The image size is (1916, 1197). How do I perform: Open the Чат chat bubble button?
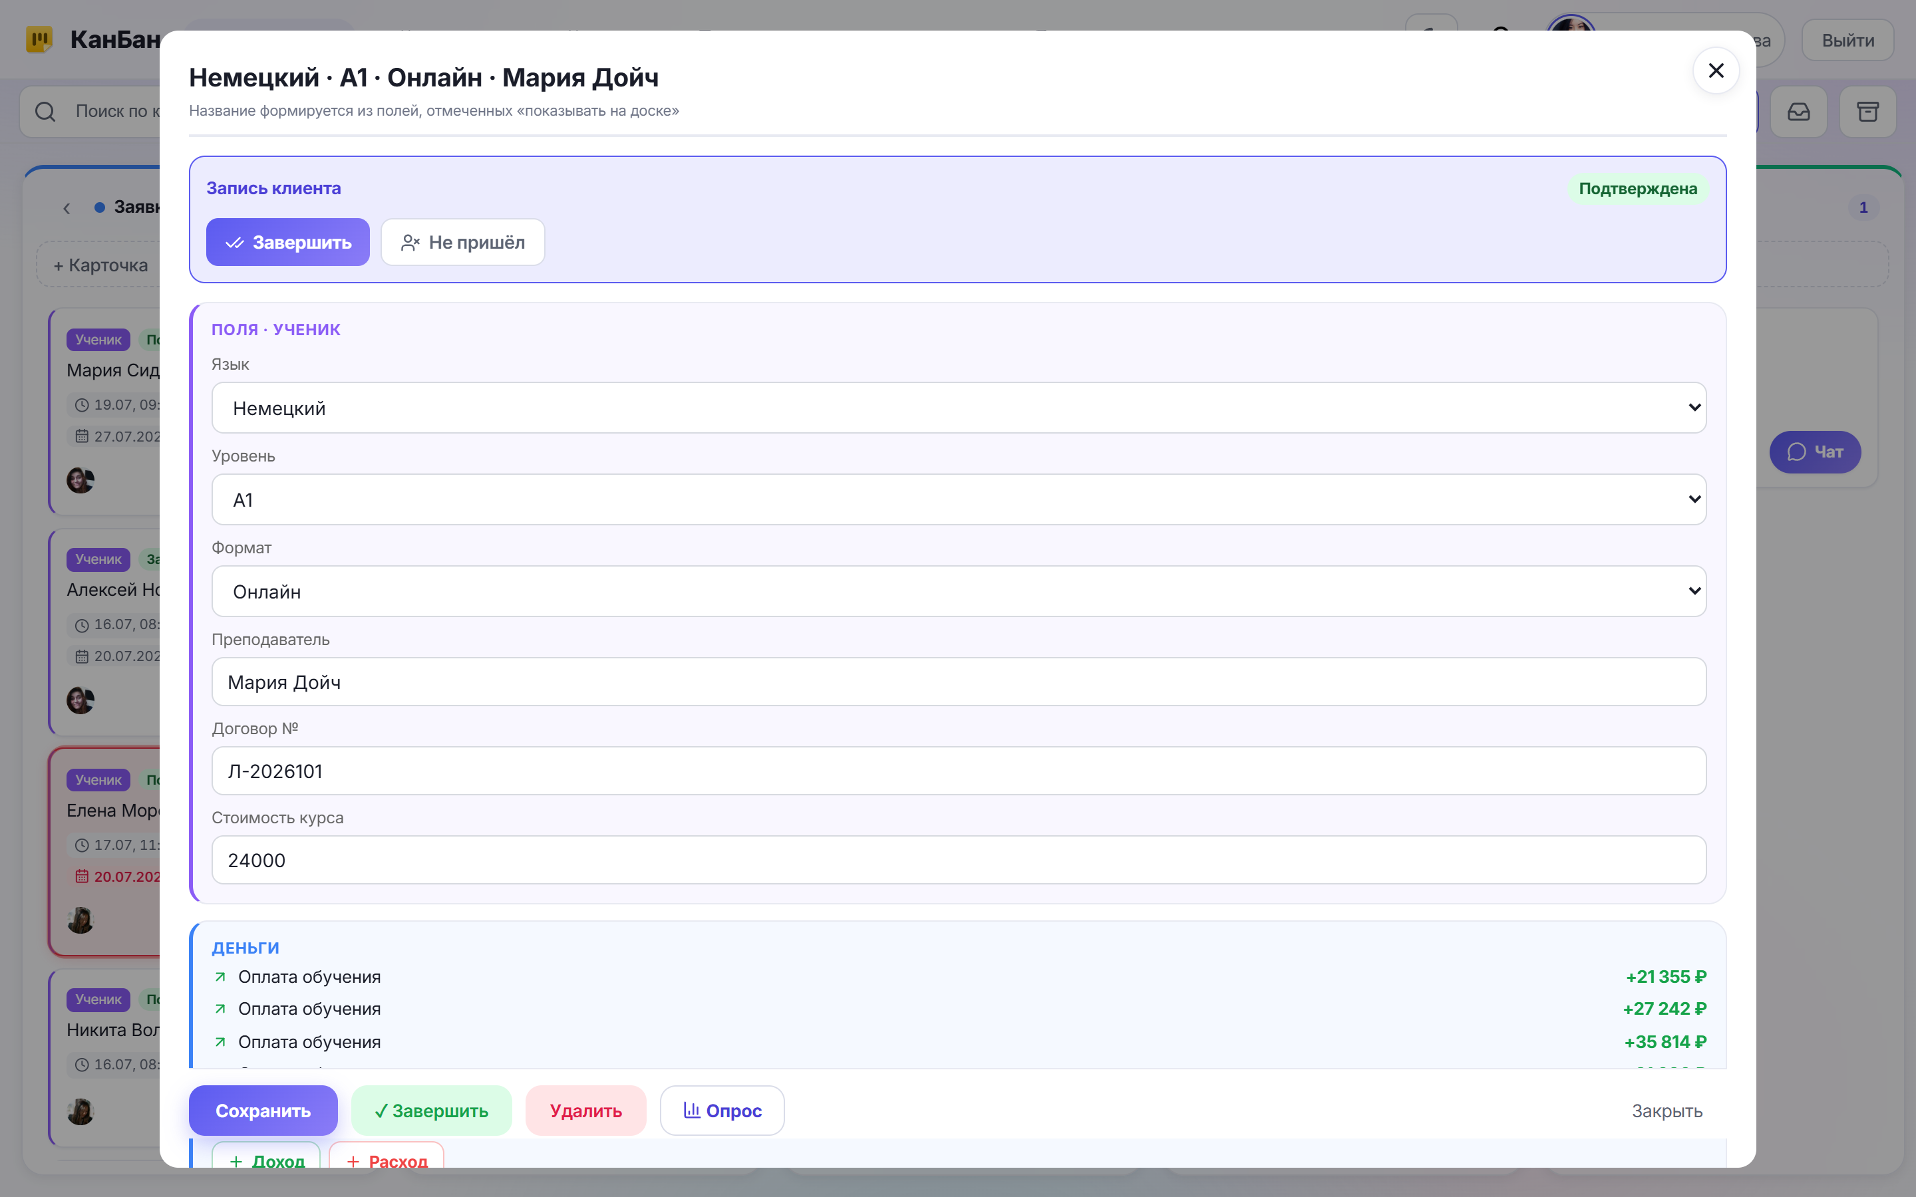click(x=1815, y=452)
